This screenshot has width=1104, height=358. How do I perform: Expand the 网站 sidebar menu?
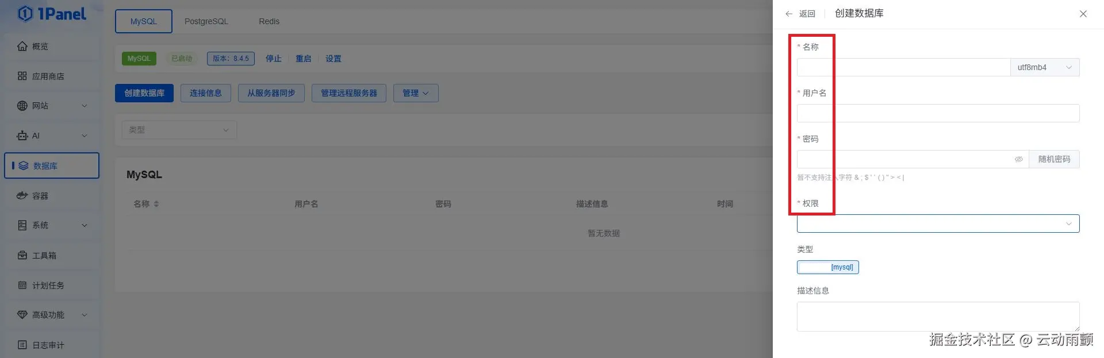(85, 106)
